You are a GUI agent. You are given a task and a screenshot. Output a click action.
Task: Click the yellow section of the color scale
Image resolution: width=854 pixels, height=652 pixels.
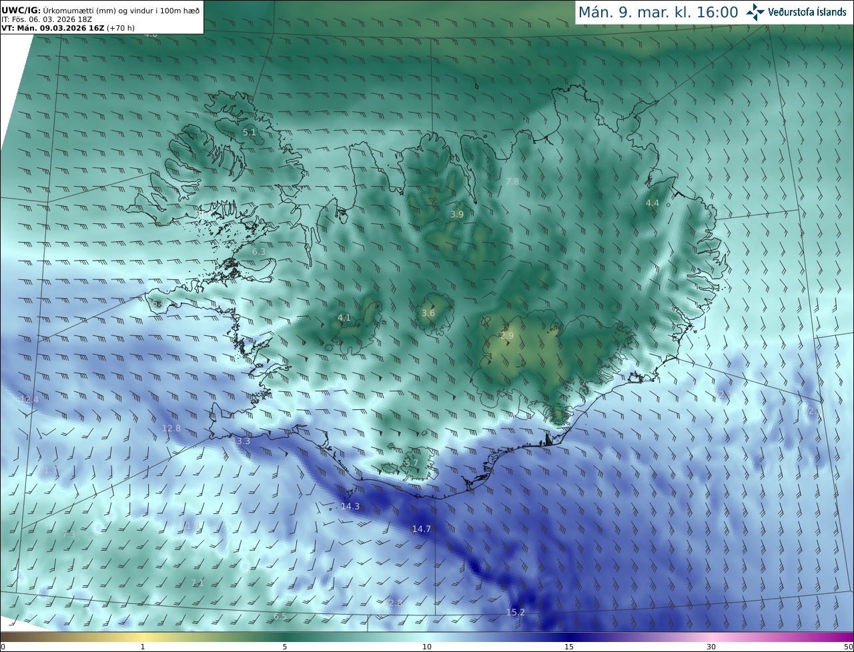143,637
